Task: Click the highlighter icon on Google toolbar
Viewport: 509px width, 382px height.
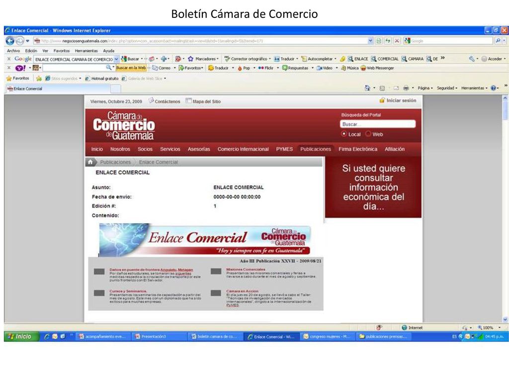Action: point(342,59)
